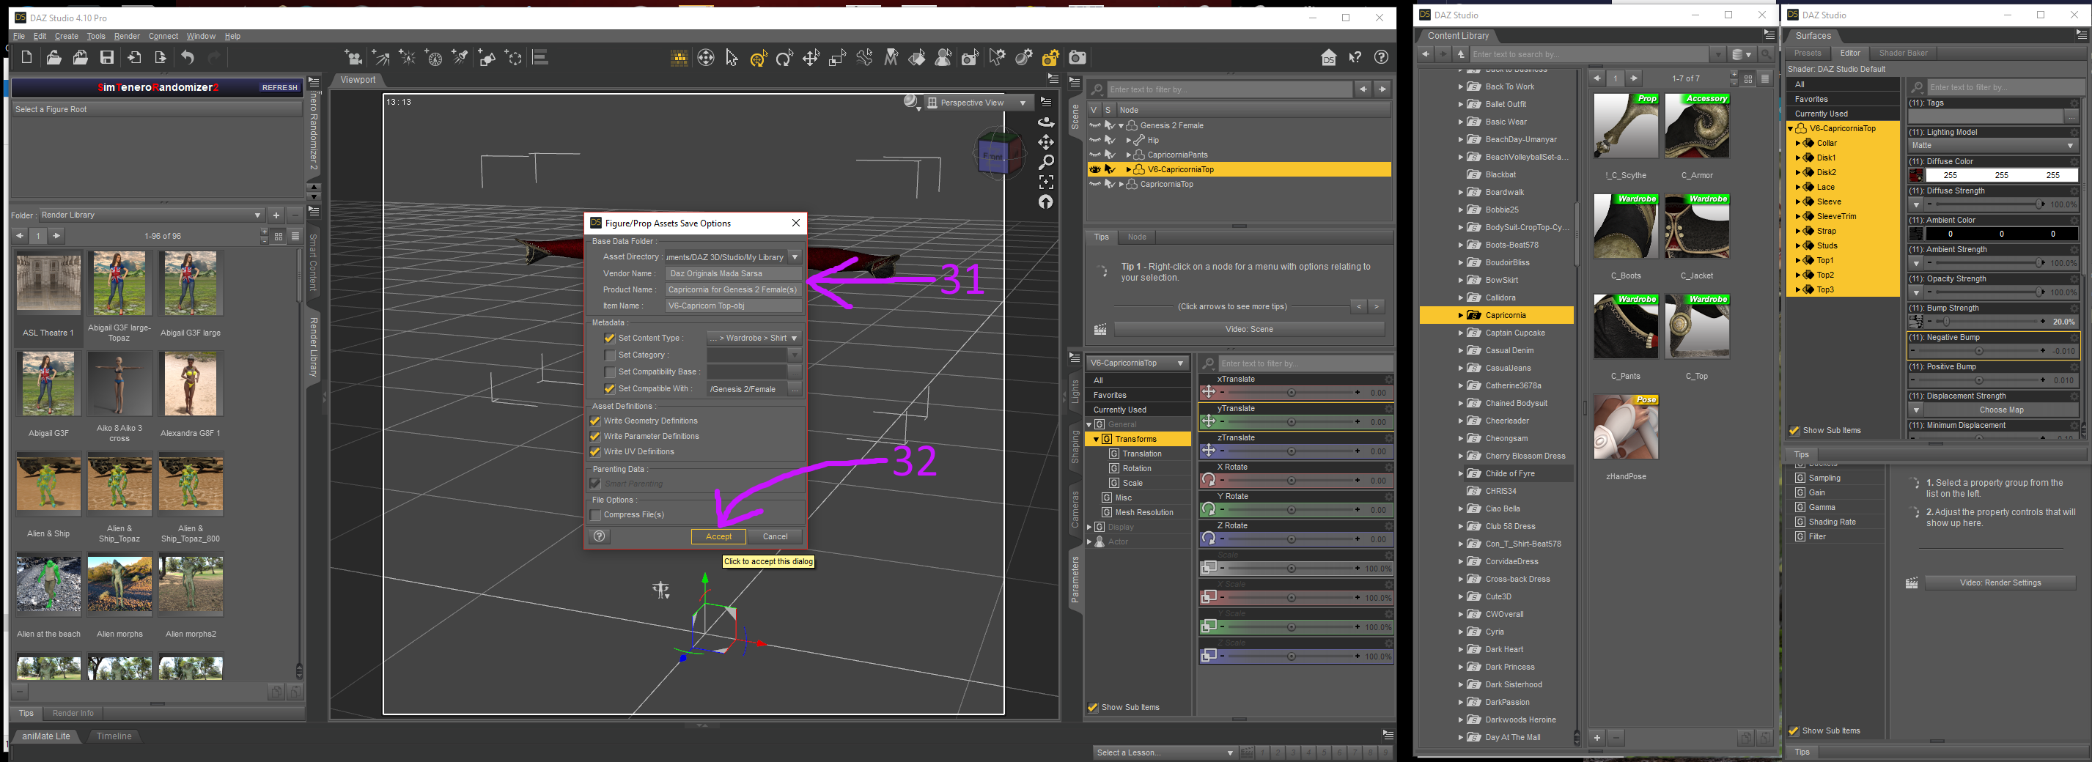Open the Perspective View dropdown
Viewport: 2092px width, 762px height.
click(x=979, y=103)
